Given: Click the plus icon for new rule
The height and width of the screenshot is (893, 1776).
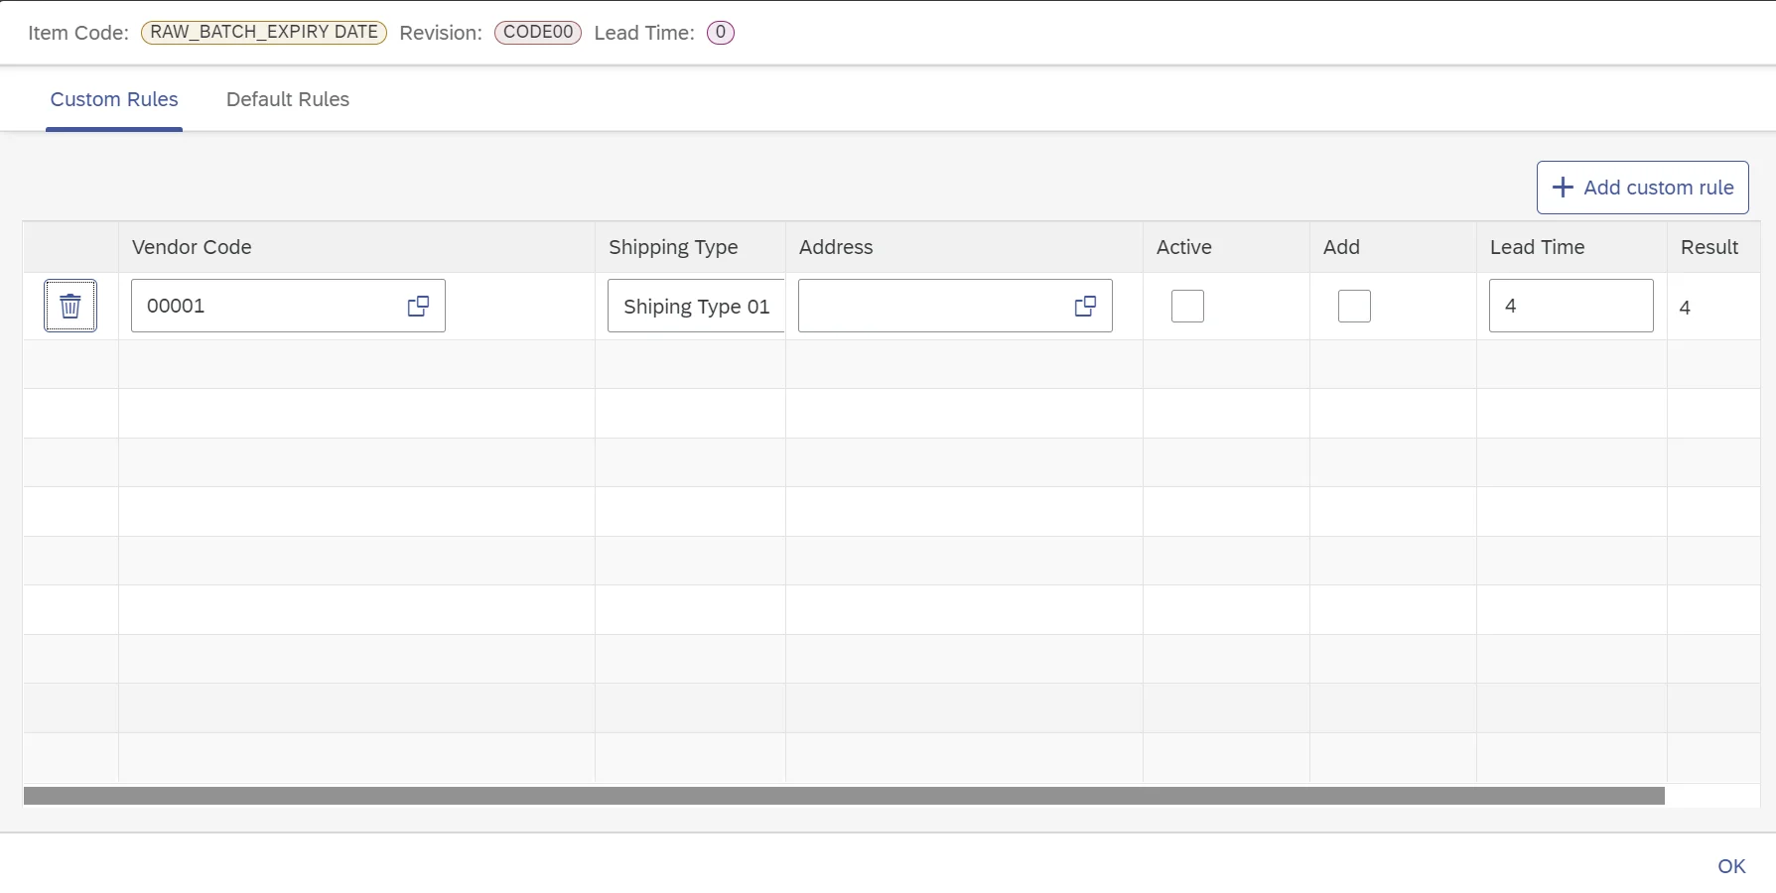Looking at the screenshot, I should 1563,188.
